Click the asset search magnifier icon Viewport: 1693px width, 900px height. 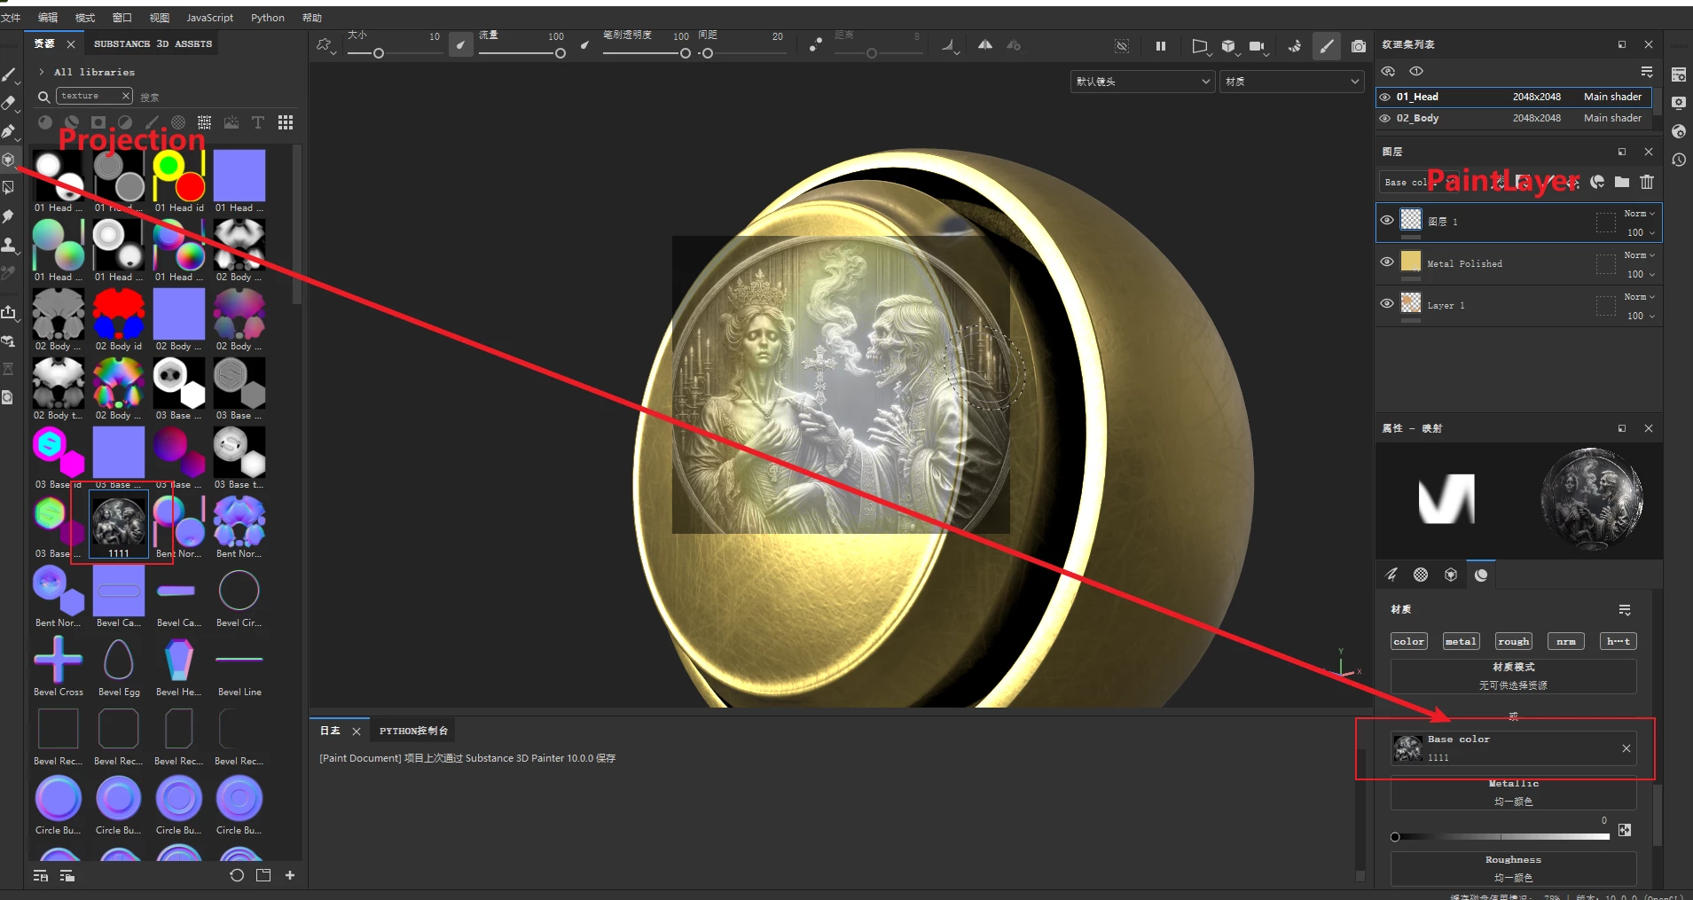pyautogui.click(x=43, y=97)
